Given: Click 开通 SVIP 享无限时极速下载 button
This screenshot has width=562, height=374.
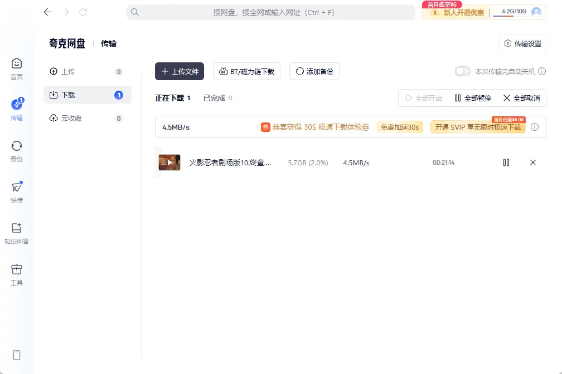Looking at the screenshot, I should (x=478, y=127).
